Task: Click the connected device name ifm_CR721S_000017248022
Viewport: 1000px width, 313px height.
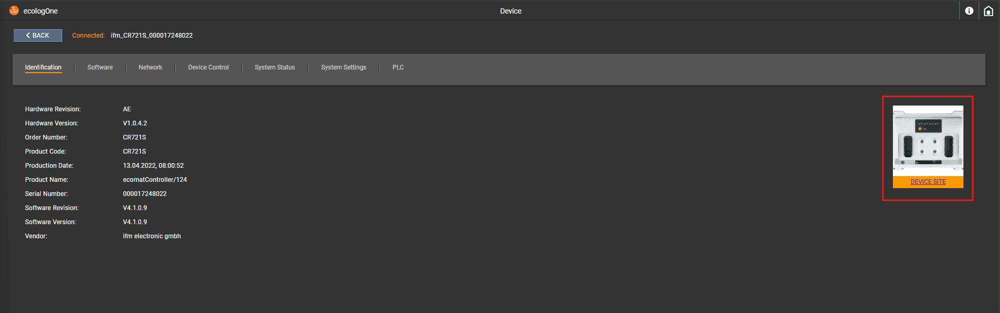Action: point(152,36)
